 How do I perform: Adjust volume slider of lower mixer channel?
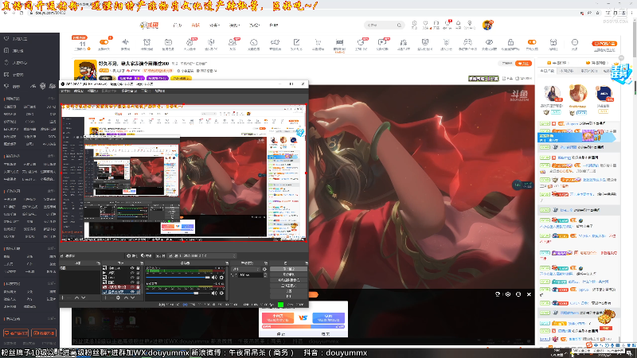click(178, 294)
